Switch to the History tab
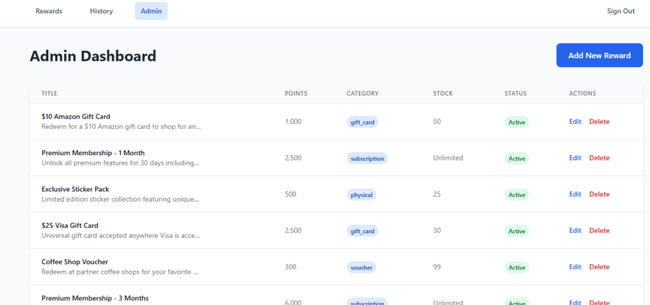Viewport: 650px width, 305px height. [101, 11]
